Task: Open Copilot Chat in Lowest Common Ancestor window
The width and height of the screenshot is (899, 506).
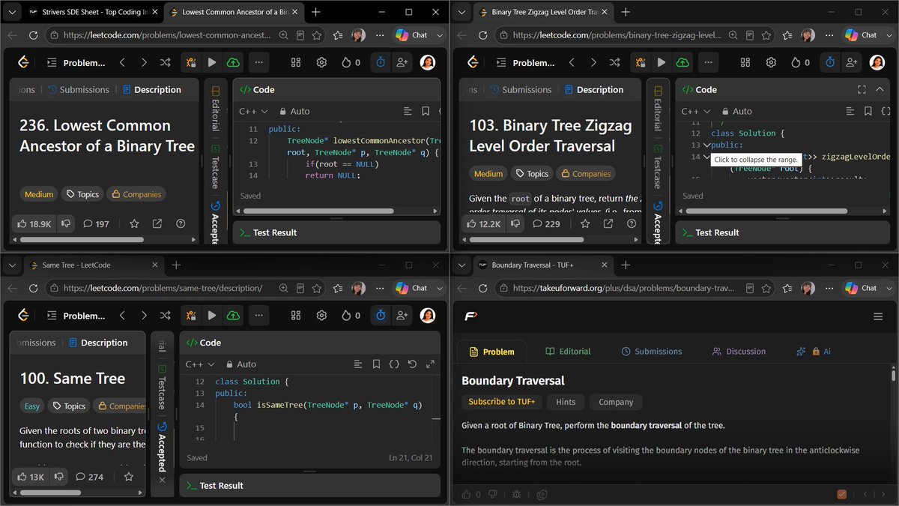Action: (x=411, y=35)
